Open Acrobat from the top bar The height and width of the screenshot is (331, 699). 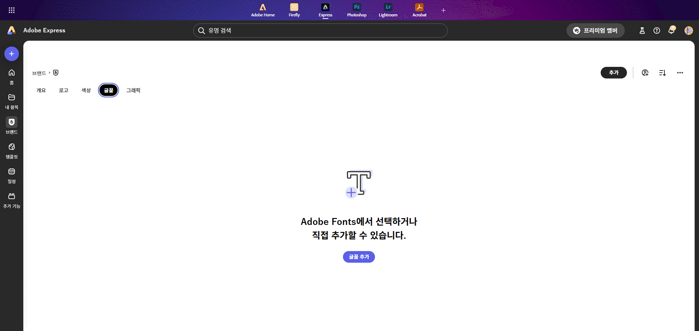point(419,10)
